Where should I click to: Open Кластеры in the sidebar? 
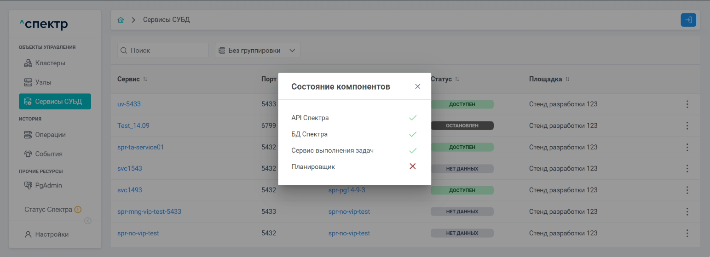pos(50,63)
